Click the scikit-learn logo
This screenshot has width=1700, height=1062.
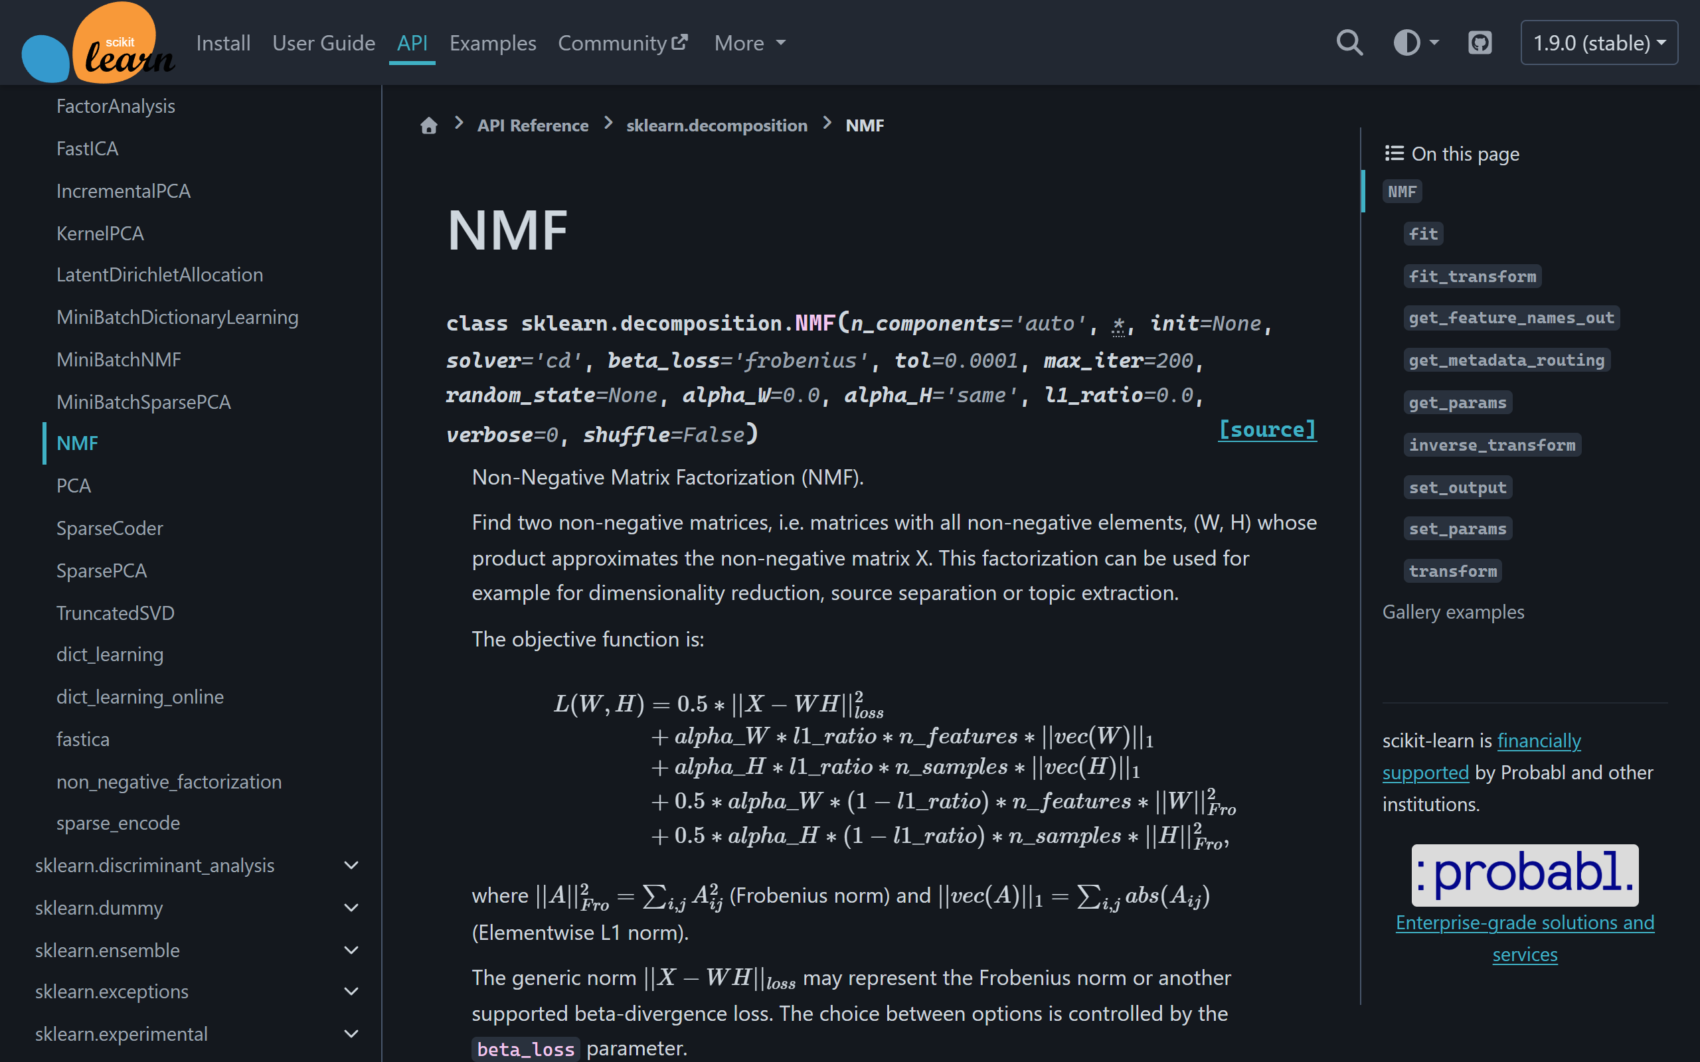point(98,42)
